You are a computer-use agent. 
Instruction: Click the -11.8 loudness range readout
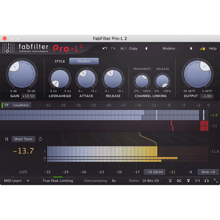214,152
